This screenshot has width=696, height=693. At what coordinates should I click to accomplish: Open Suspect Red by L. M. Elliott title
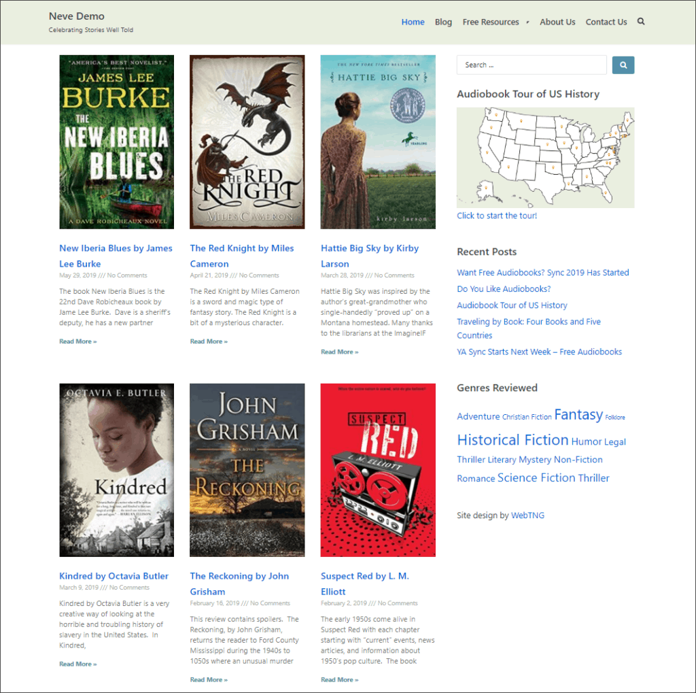tap(365, 584)
